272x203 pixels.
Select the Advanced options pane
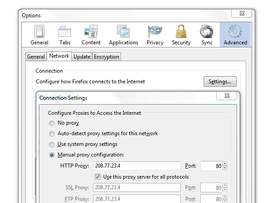235,35
